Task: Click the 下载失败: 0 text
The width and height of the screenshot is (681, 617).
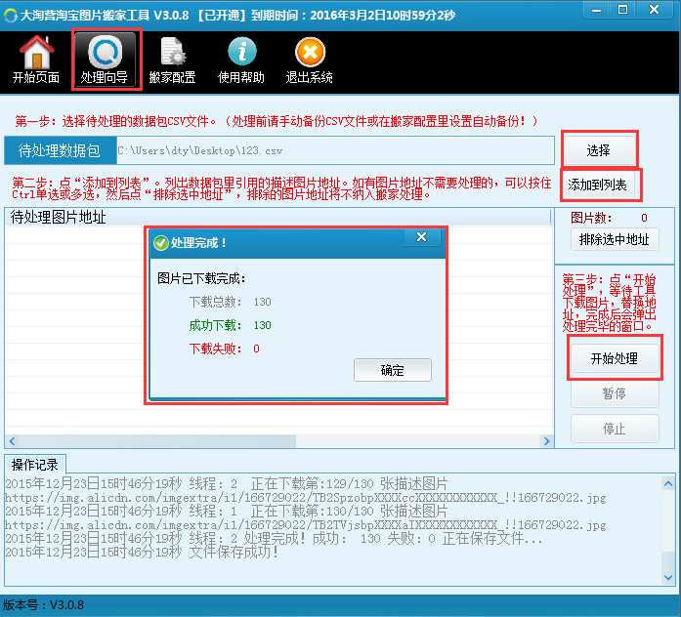Action: (225, 349)
